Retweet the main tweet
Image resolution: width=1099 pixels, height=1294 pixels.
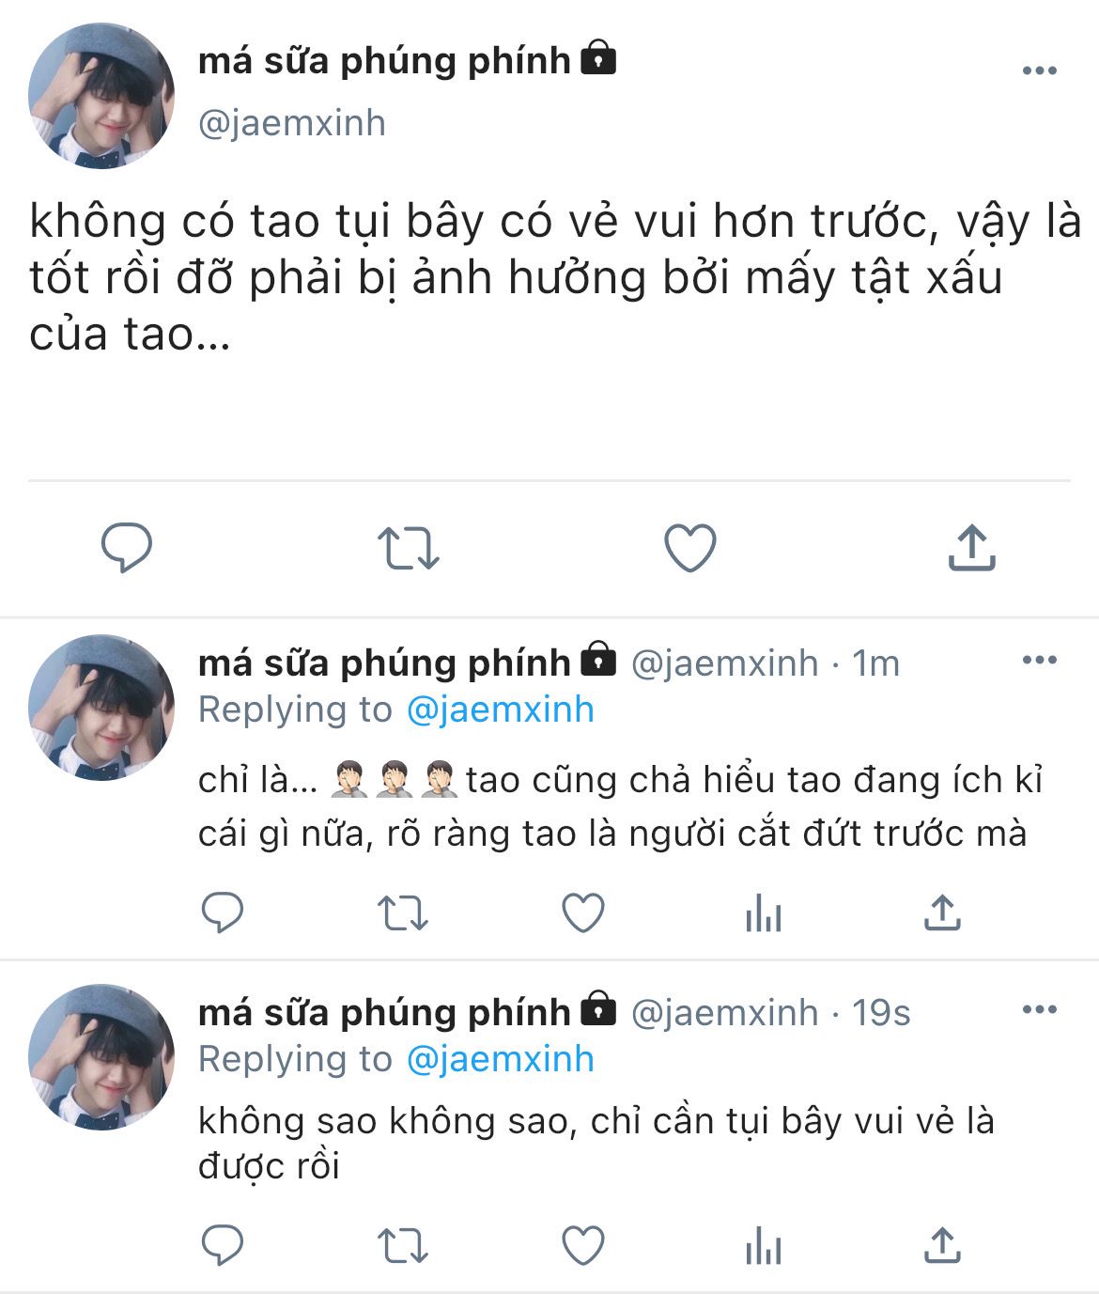(409, 548)
